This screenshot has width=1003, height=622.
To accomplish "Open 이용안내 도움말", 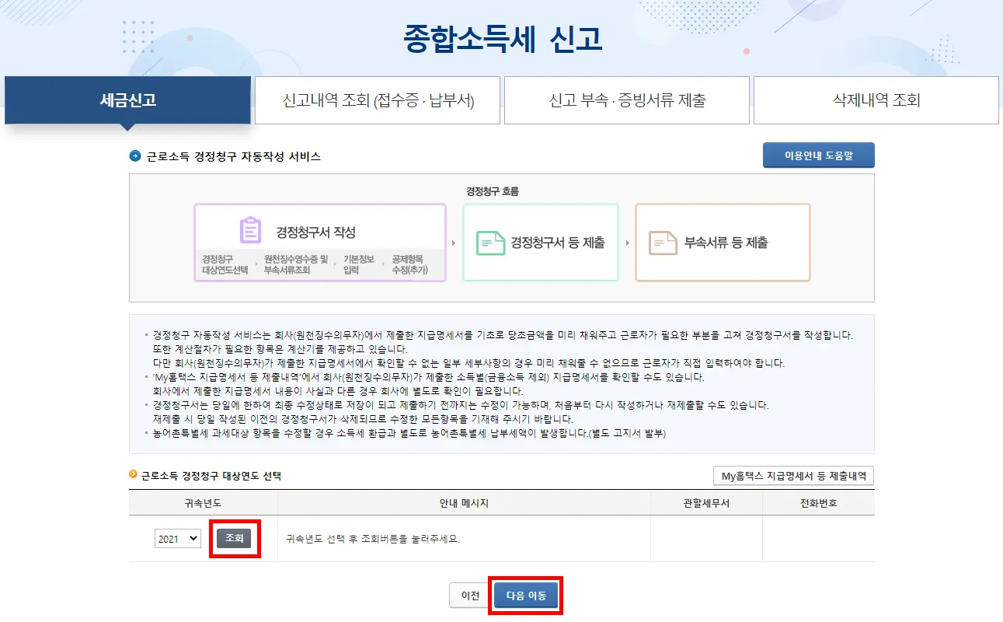I will [819, 155].
